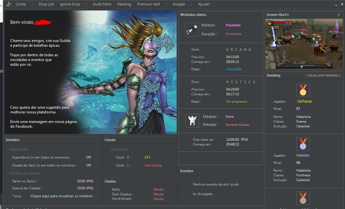Open Ignore Drop menu item
The height and width of the screenshot is (209, 345).
(70, 4)
